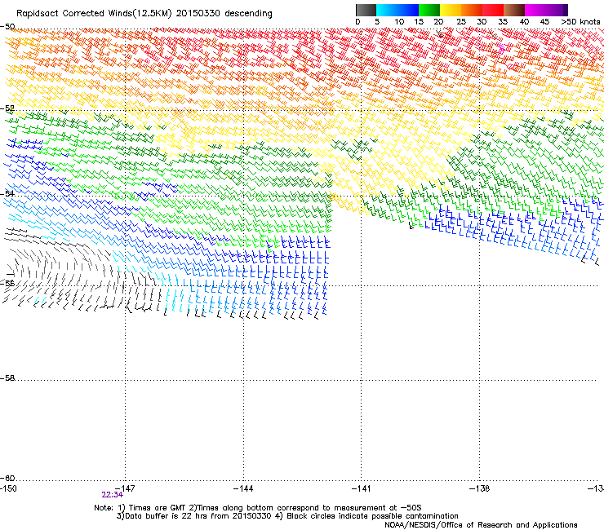Image resolution: width=604 pixels, height=530 pixels.
Task: Click the legend tick label 10
Action: coord(399,22)
